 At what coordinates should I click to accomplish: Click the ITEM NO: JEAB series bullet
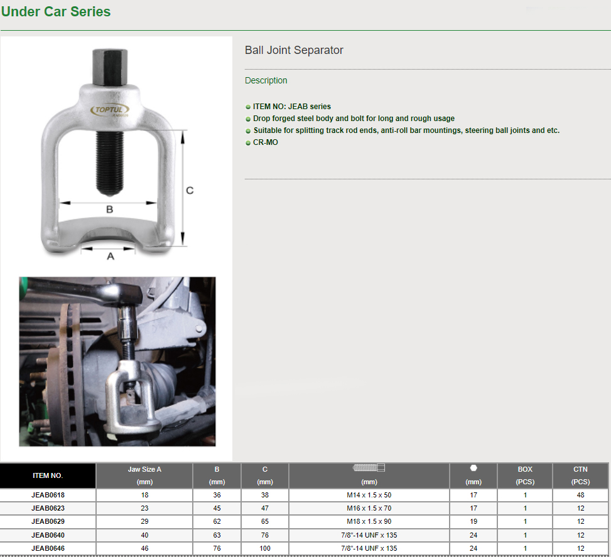coord(292,107)
